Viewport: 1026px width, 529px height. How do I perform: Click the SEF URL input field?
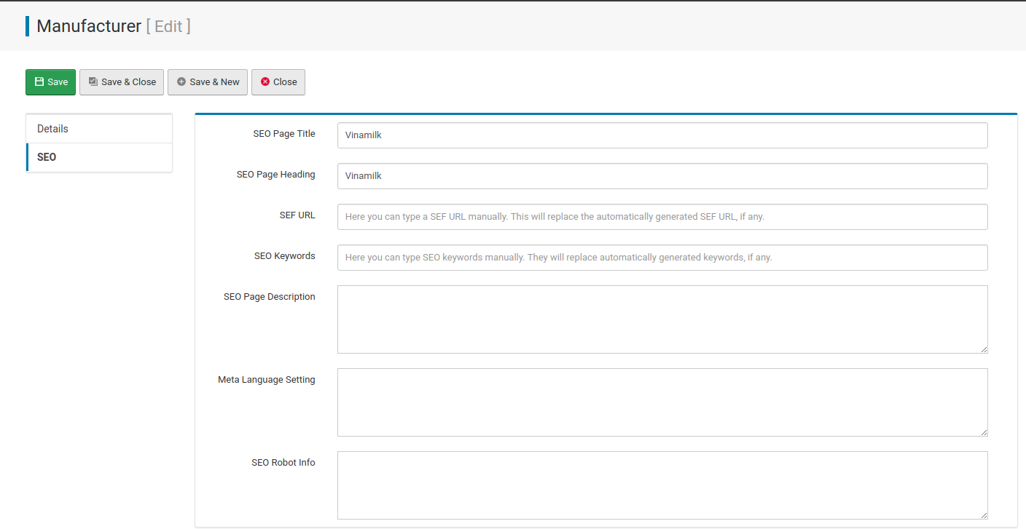tap(662, 217)
